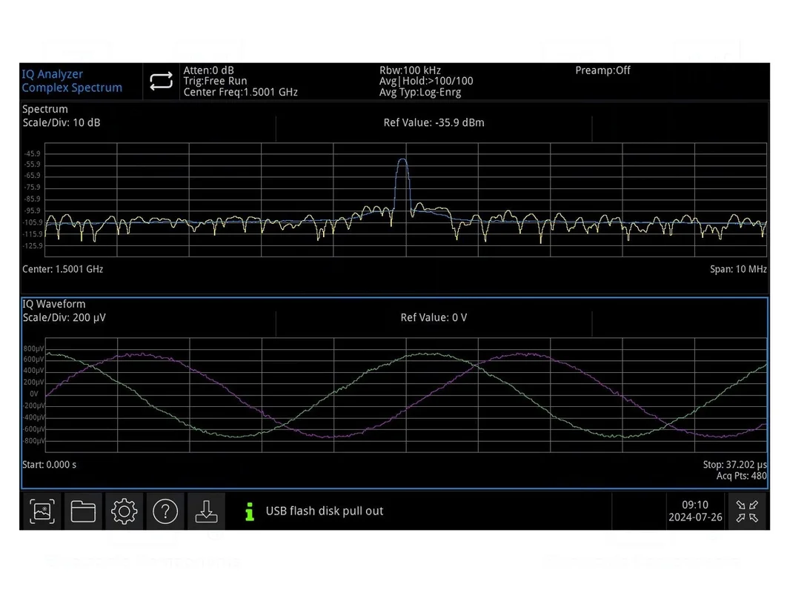Click Ref Value: 0 V
This screenshot has height=593, width=790.
pos(434,318)
